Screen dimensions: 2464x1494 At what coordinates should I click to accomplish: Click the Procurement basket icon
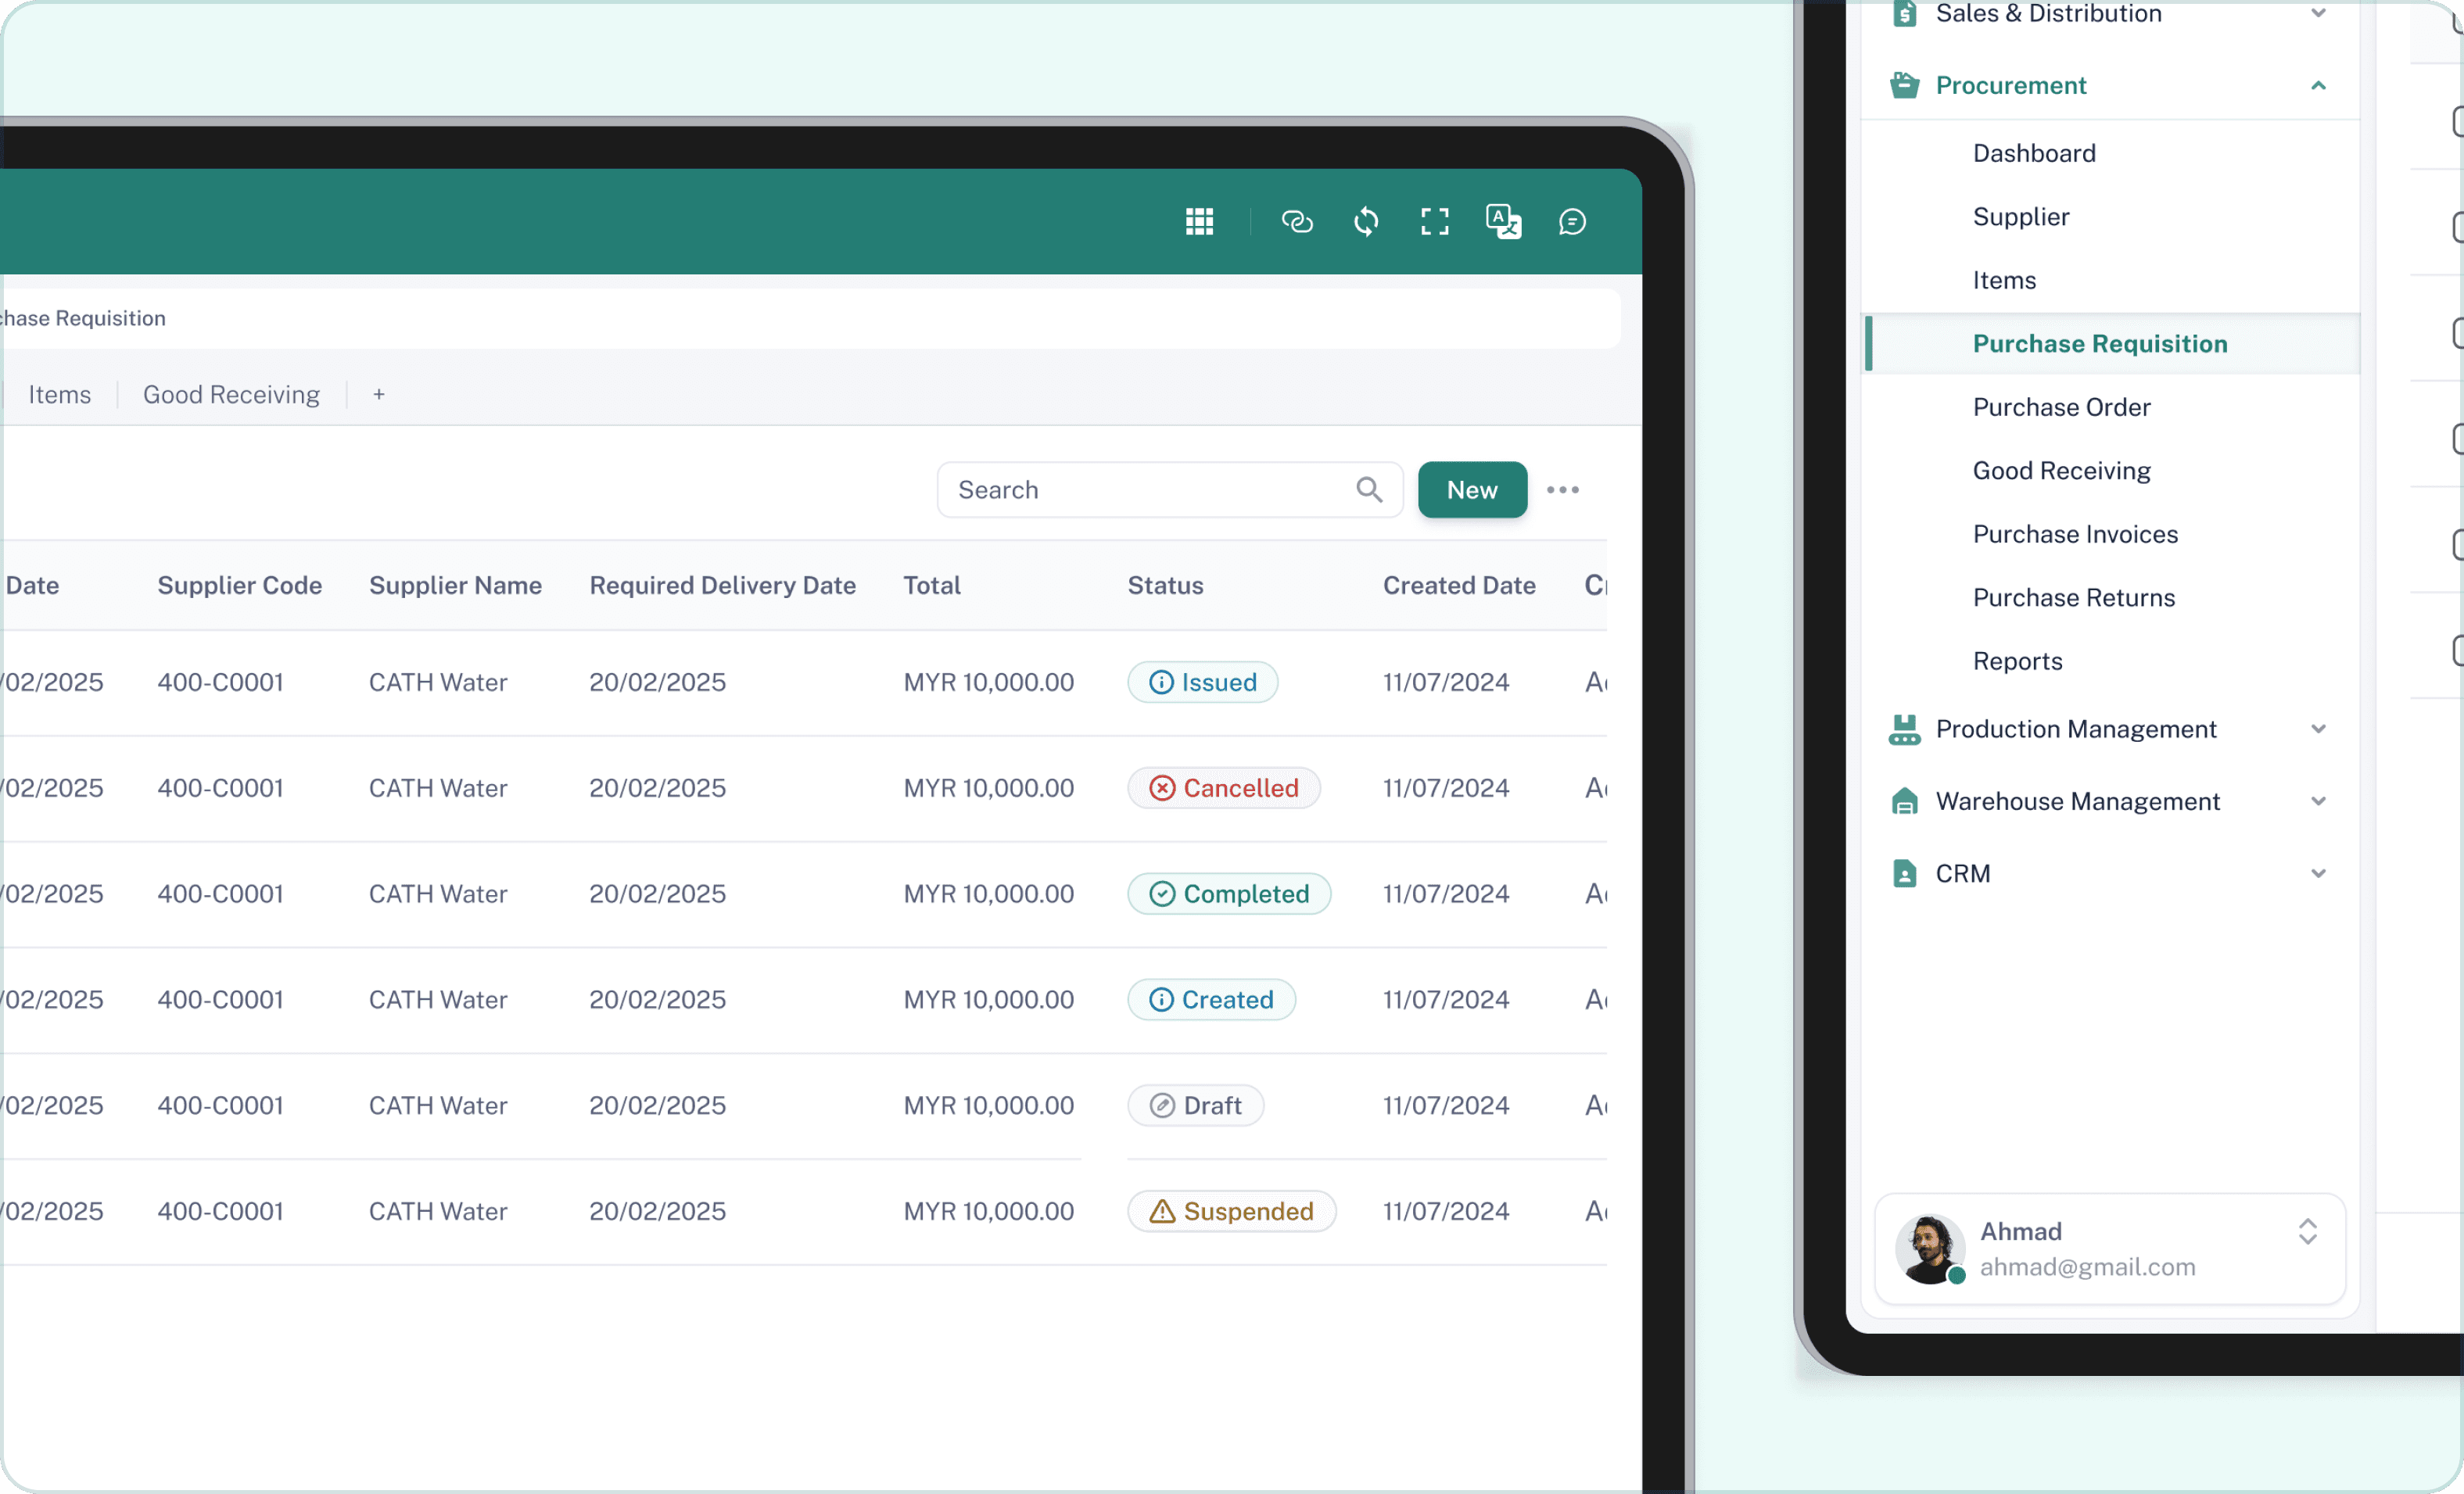(1904, 85)
